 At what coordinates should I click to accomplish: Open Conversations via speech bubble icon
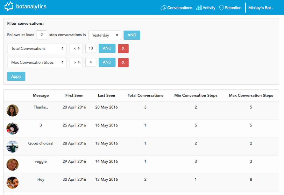(x=163, y=8)
